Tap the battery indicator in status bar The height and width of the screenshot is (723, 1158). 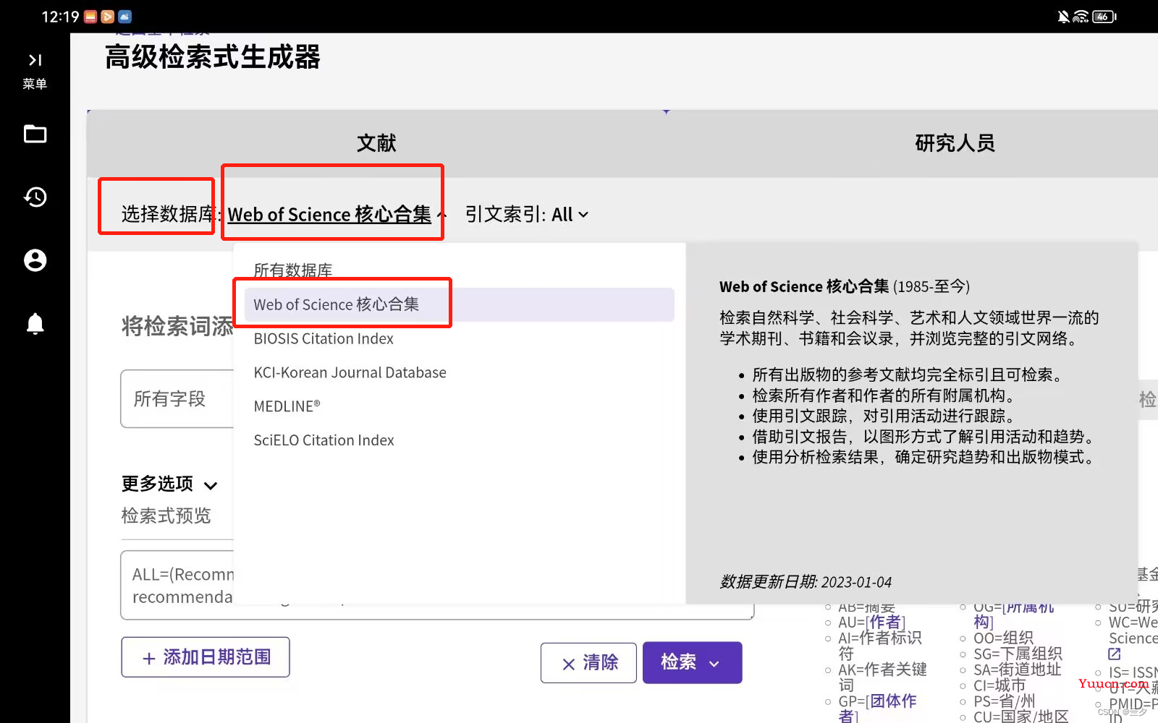pyautogui.click(x=1104, y=17)
